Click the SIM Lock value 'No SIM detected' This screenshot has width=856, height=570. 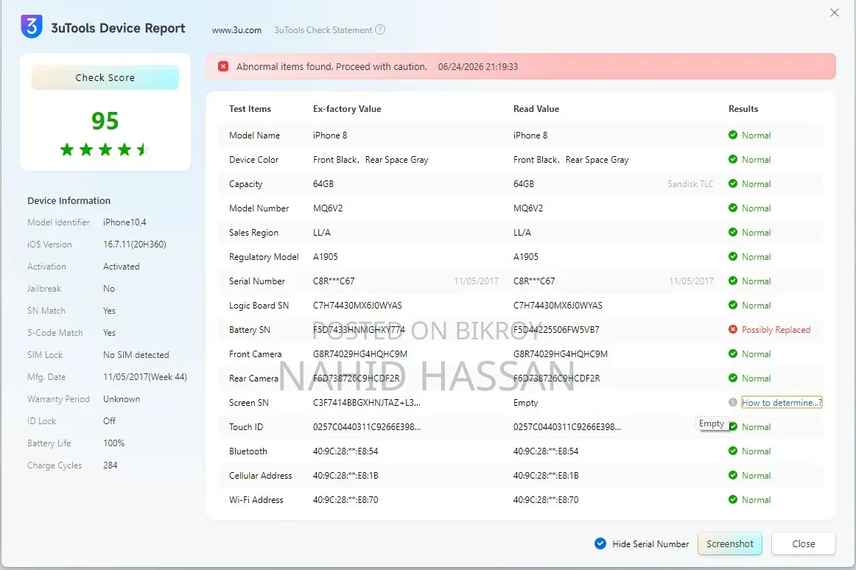tap(136, 355)
